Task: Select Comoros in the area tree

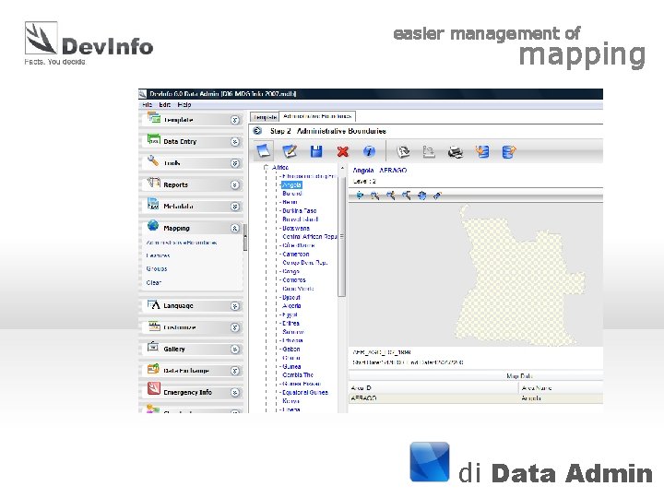Action: pos(294,280)
